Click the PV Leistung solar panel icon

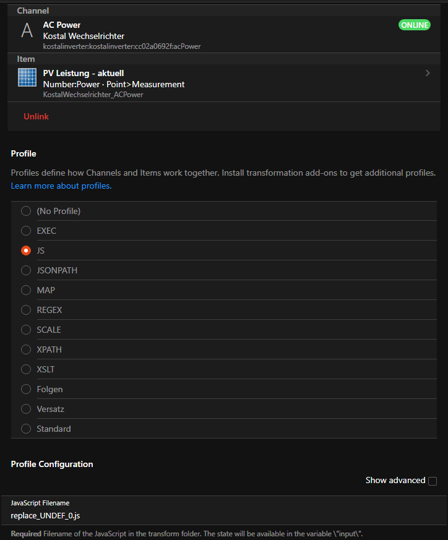pyautogui.click(x=27, y=78)
